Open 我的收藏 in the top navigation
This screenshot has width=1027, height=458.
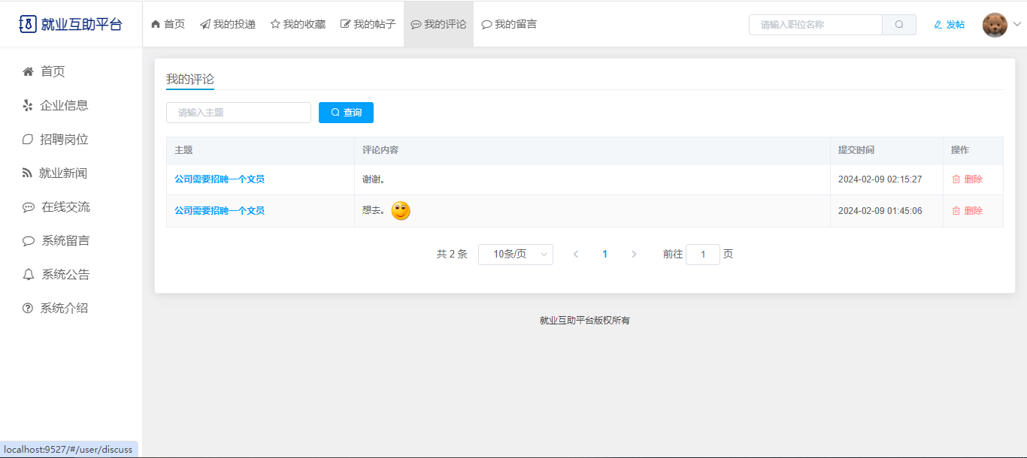pos(298,24)
